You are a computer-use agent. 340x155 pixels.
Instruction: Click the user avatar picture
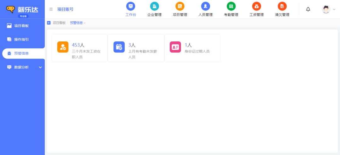(326, 9)
